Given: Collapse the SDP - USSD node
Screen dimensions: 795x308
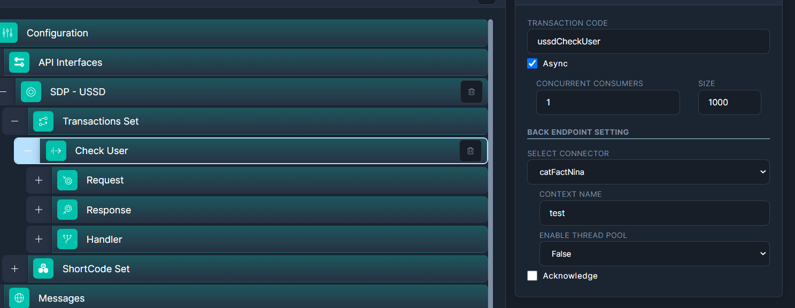Looking at the screenshot, I should point(4,92).
